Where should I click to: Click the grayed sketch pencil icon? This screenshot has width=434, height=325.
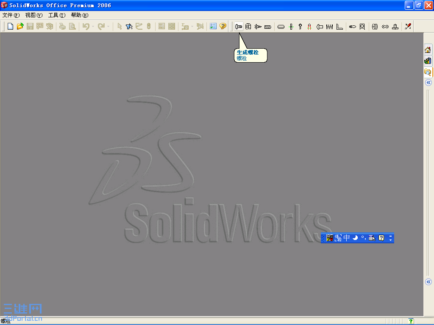[139, 26]
